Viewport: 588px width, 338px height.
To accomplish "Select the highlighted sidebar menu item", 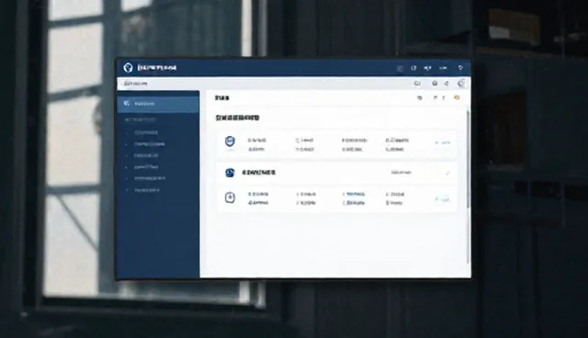I will 158,104.
